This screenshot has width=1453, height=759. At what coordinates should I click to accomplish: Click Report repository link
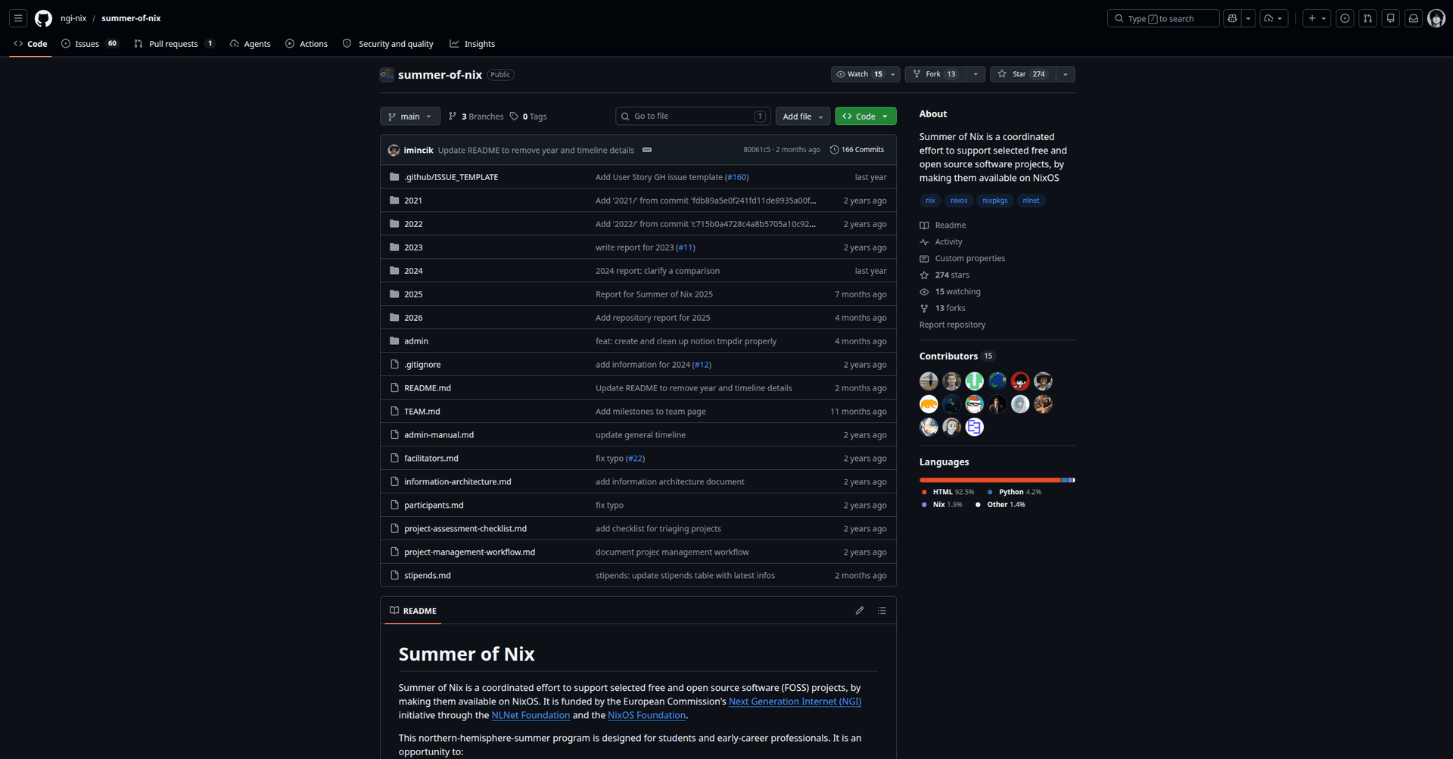tap(952, 325)
